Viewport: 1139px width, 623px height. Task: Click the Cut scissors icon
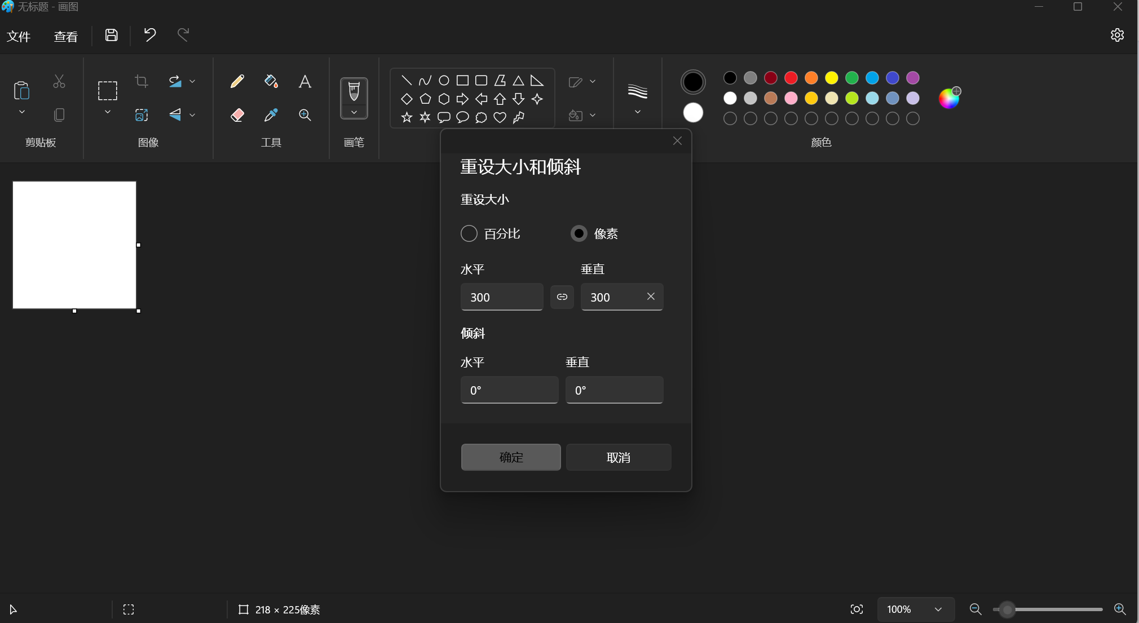pyautogui.click(x=59, y=81)
